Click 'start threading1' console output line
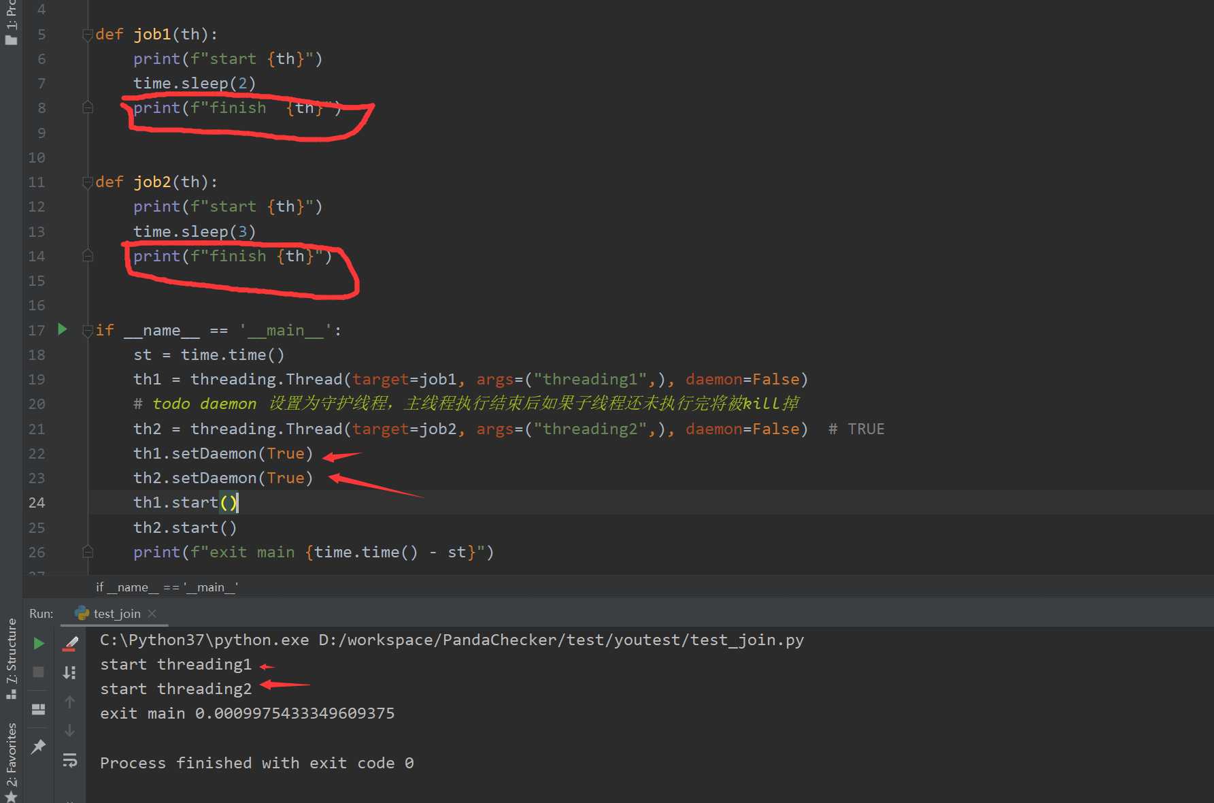The width and height of the screenshot is (1214, 803). click(175, 664)
